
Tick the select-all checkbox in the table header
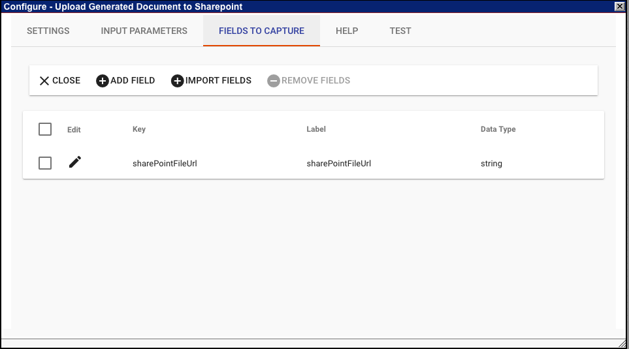45,129
